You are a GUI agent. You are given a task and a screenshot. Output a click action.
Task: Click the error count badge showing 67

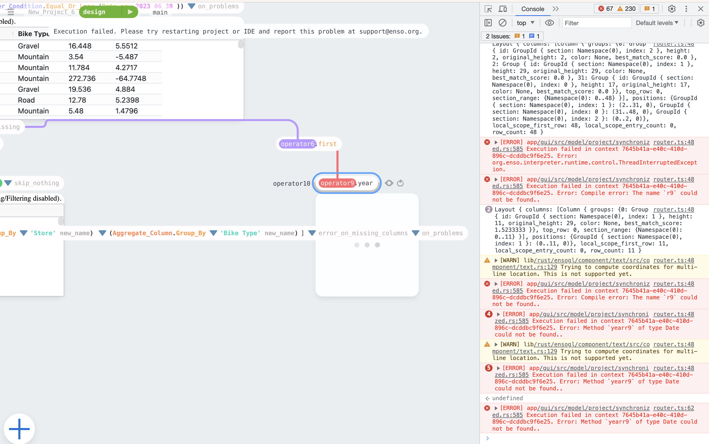(607, 9)
